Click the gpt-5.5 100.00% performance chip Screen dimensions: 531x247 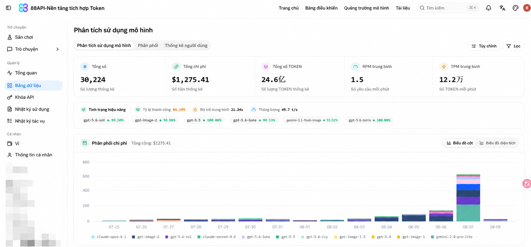click(x=204, y=120)
